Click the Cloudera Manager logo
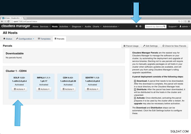This screenshot has height=134, width=191. pos(16,26)
